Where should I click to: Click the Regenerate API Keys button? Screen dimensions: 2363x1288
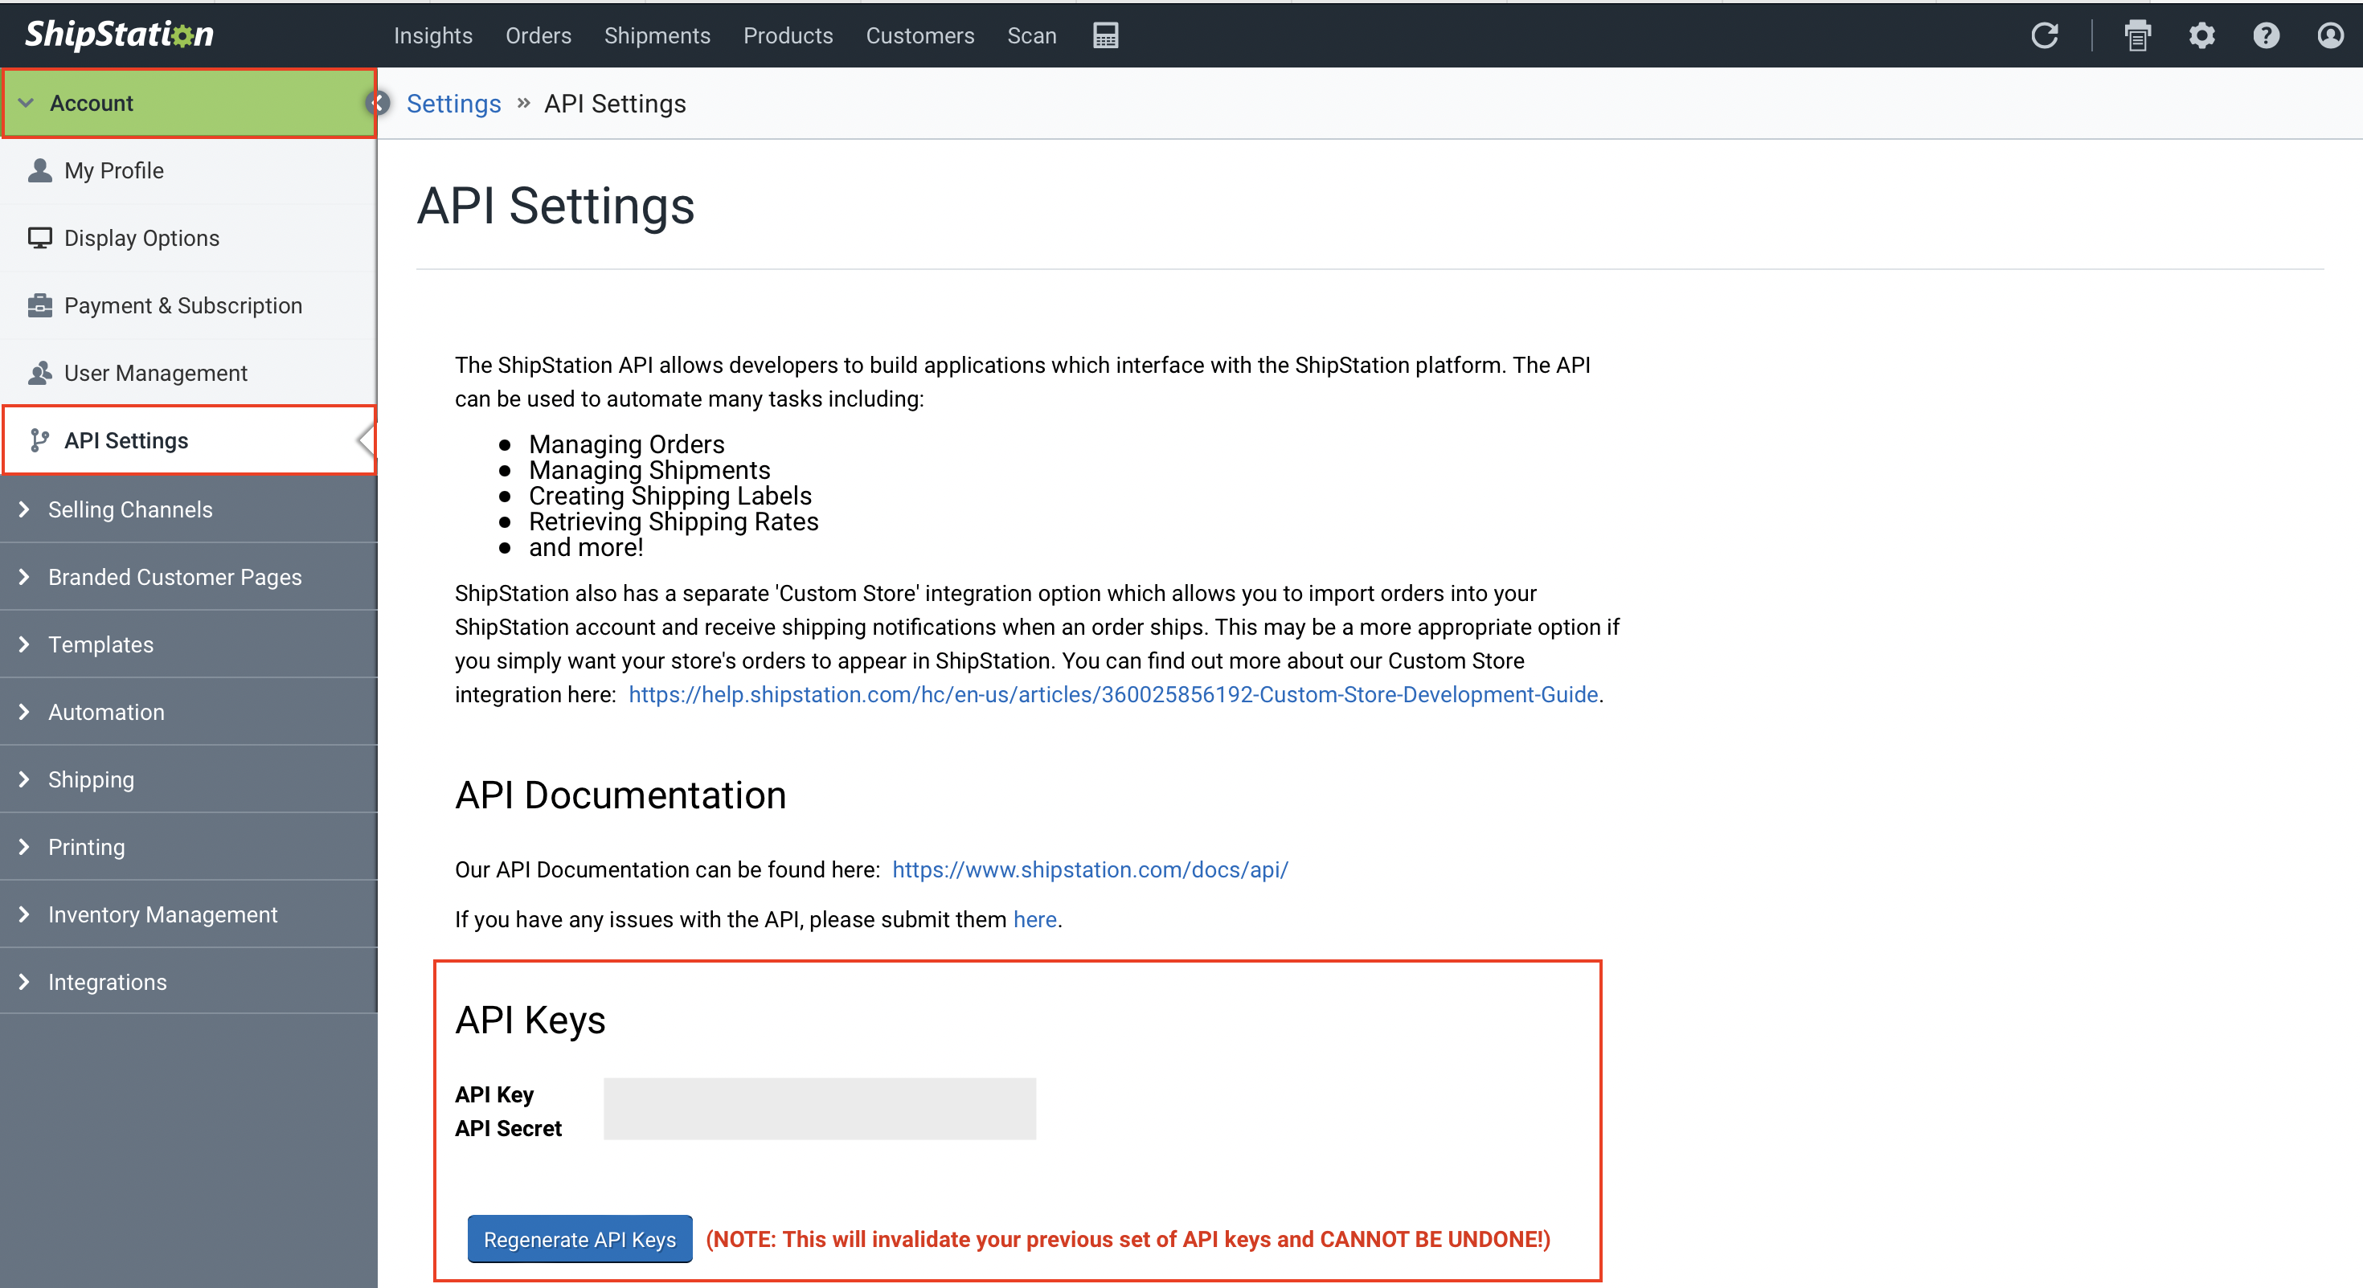coord(579,1240)
